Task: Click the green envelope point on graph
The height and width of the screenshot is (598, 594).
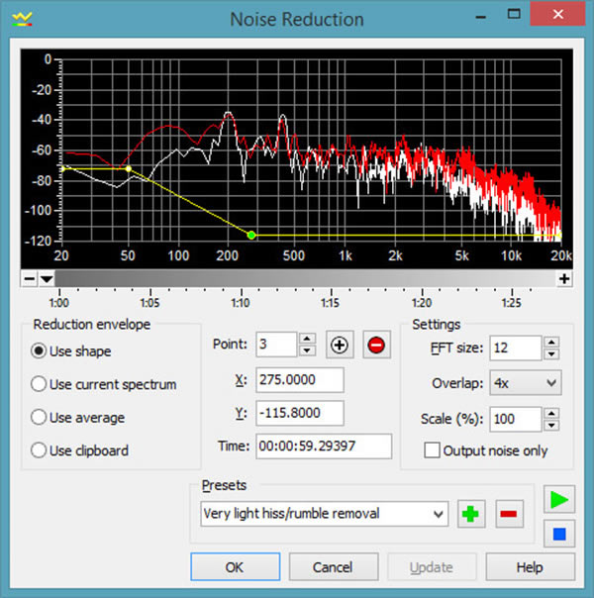Action: click(251, 235)
